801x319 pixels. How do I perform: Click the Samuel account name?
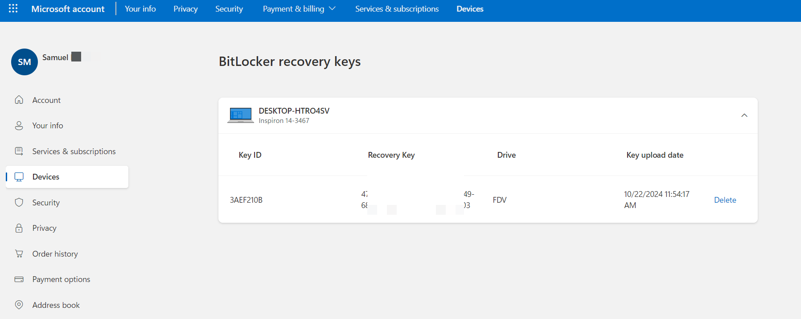tap(55, 57)
